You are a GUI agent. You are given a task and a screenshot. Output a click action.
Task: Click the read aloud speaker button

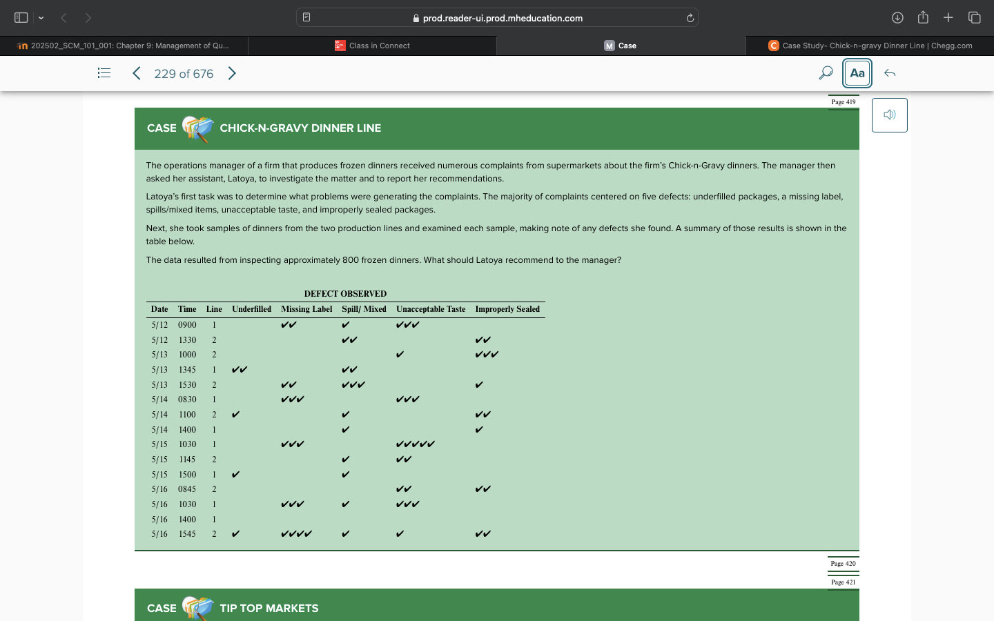tap(890, 115)
